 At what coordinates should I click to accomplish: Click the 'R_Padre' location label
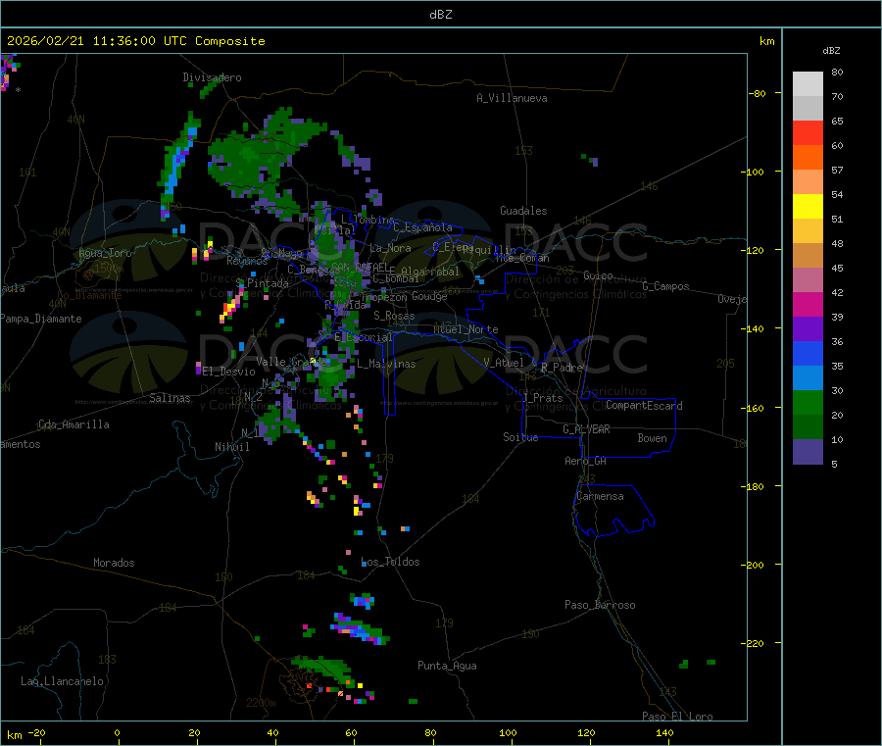562,368
